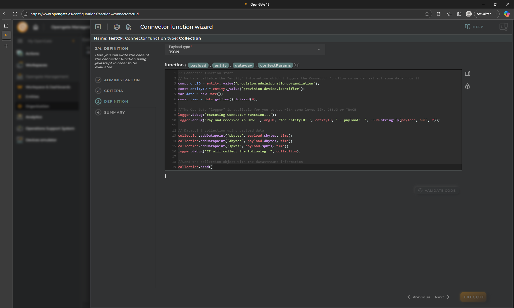Viewport: 514px width, 308px height.
Task: Click the expand editor icon beside code
Action: (x=468, y=74)
